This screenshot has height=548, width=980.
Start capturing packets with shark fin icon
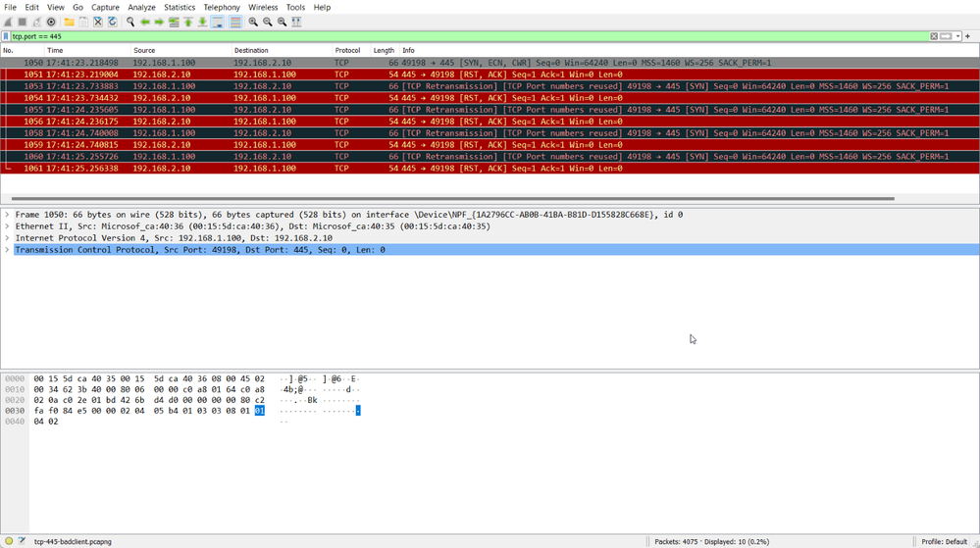8,22
